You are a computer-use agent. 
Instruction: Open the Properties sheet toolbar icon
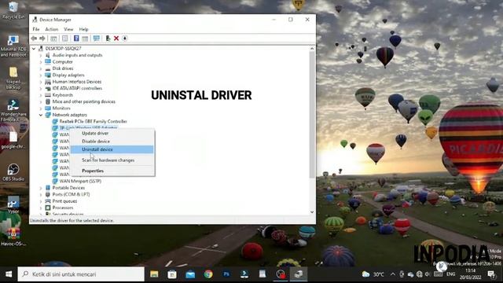click(x=64, y=39)
